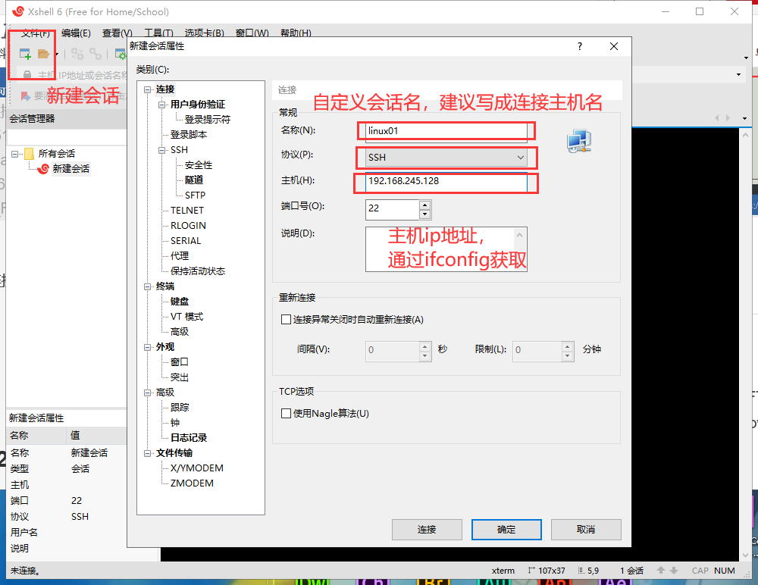Click the '所有会话' folder icon
Viewport: 758px width, 585px height.
point(29,154)
